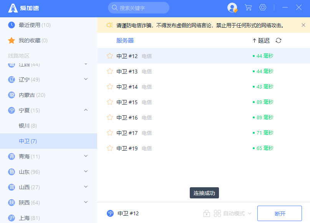Select server row 中卫 #19 电信
310x223 pixels.
pos(204,148)
